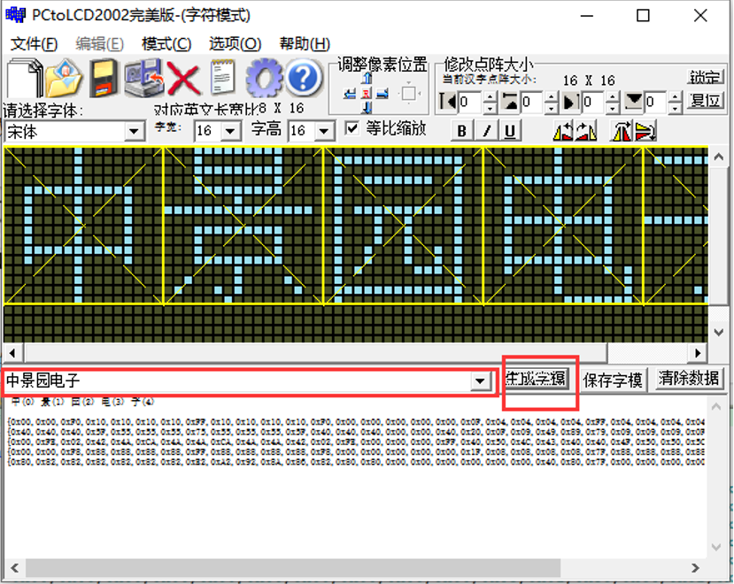Open the 模式(C) menu
This screenshot has width=734, height=584.
(166, 44)
